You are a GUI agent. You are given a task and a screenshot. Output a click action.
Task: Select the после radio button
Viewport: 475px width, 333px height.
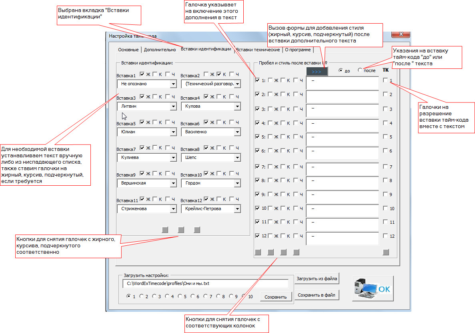[360, 70]
